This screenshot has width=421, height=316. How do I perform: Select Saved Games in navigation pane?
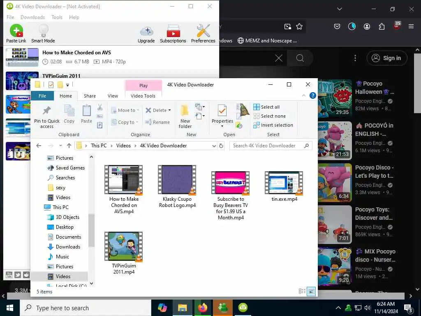pyautogui.click(x=66, y=168)
